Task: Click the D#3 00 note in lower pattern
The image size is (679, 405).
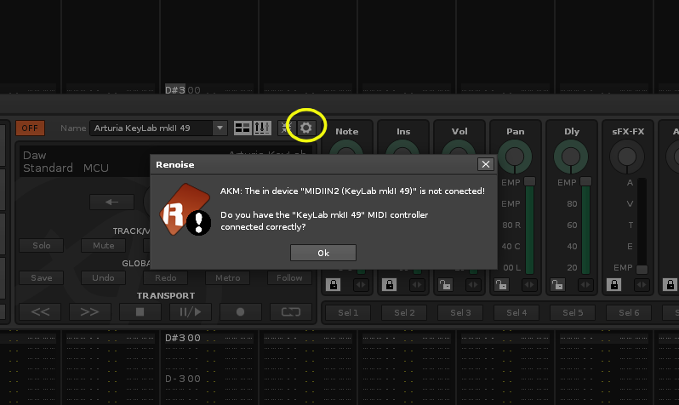Action: click(182, 338)
